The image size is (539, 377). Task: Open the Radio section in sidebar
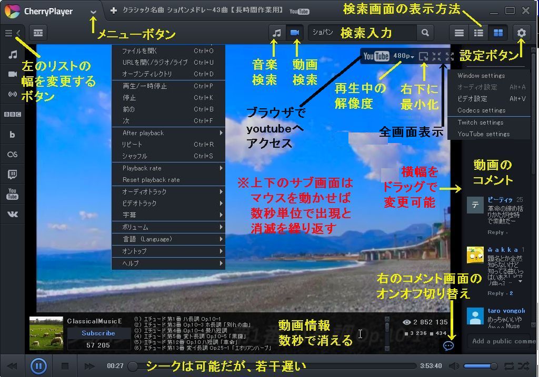pyautogui.click(x=13, y=94)
